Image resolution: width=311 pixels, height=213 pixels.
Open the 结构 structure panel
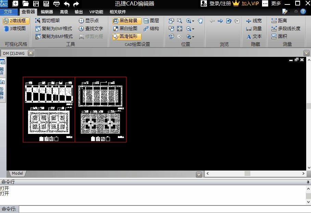[x=151, y=28]
